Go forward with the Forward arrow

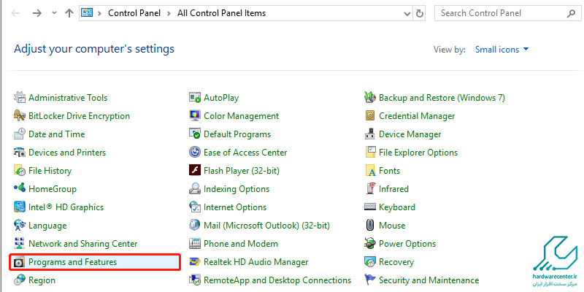37,13
